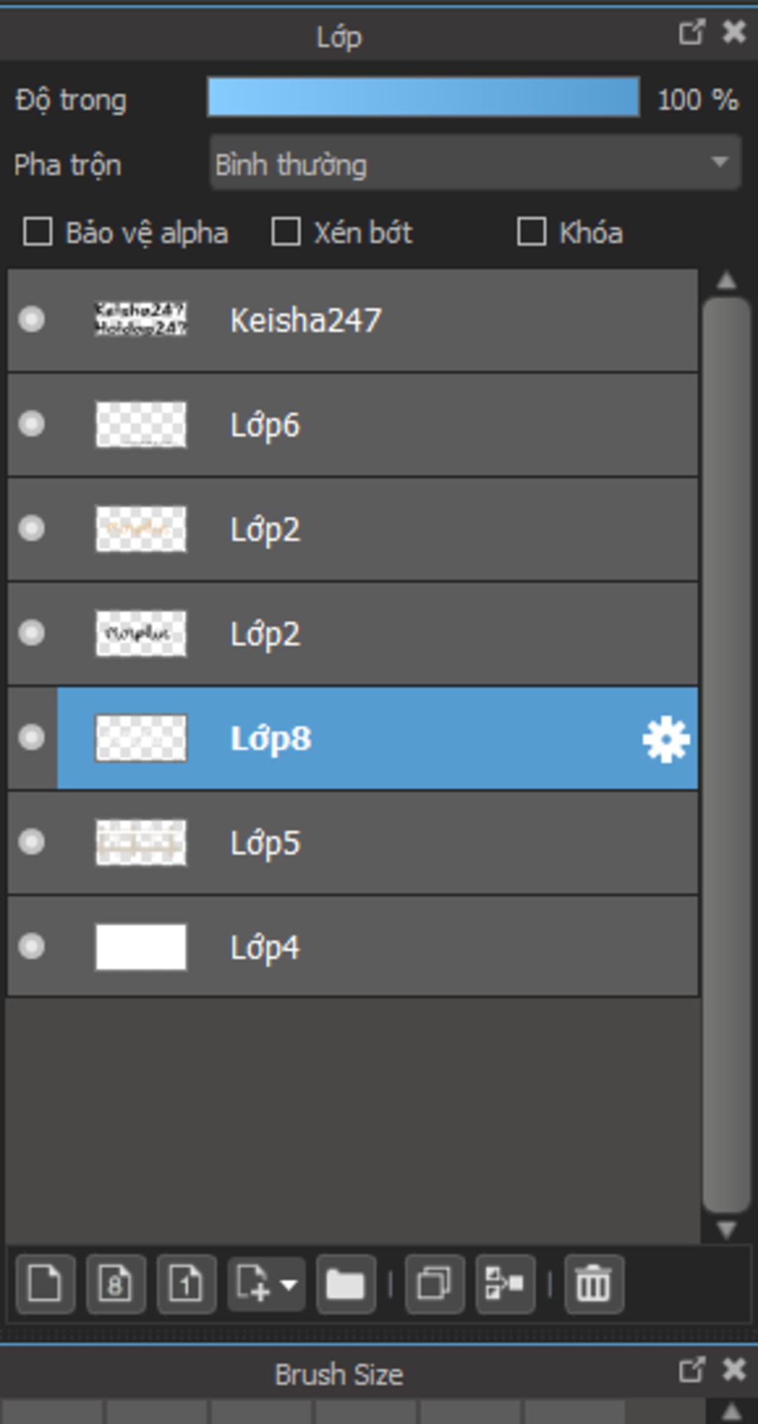The width and height of the screenshot is (758, 1424).
Task: Duplicate the selected layer
Action: (434, 1284)
